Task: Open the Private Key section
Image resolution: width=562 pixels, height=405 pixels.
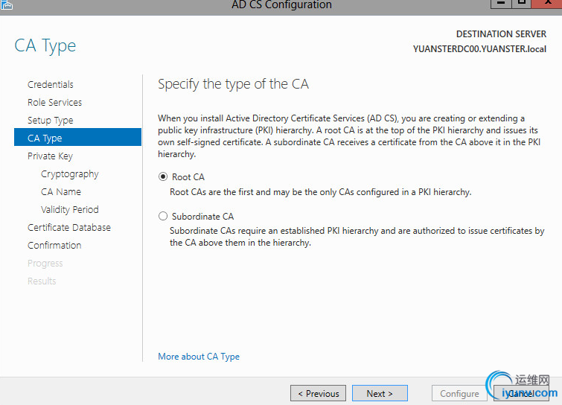Action: tap(50, 156)
